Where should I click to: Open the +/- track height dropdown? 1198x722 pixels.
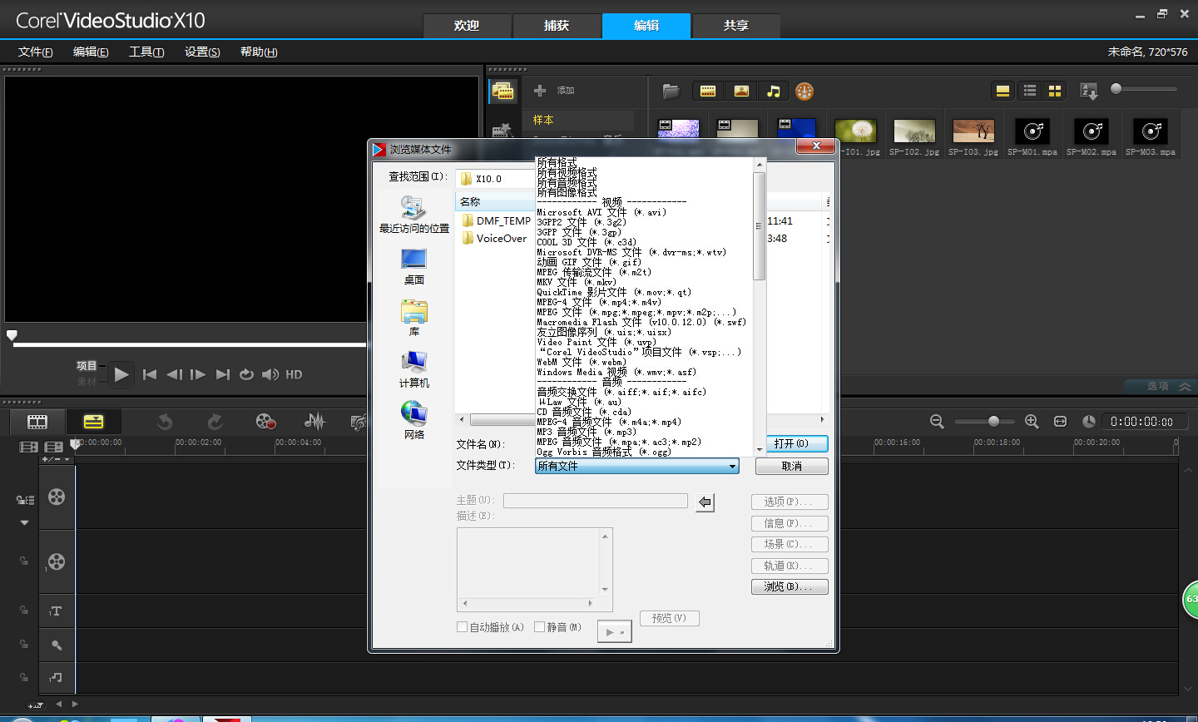(56, 459)
